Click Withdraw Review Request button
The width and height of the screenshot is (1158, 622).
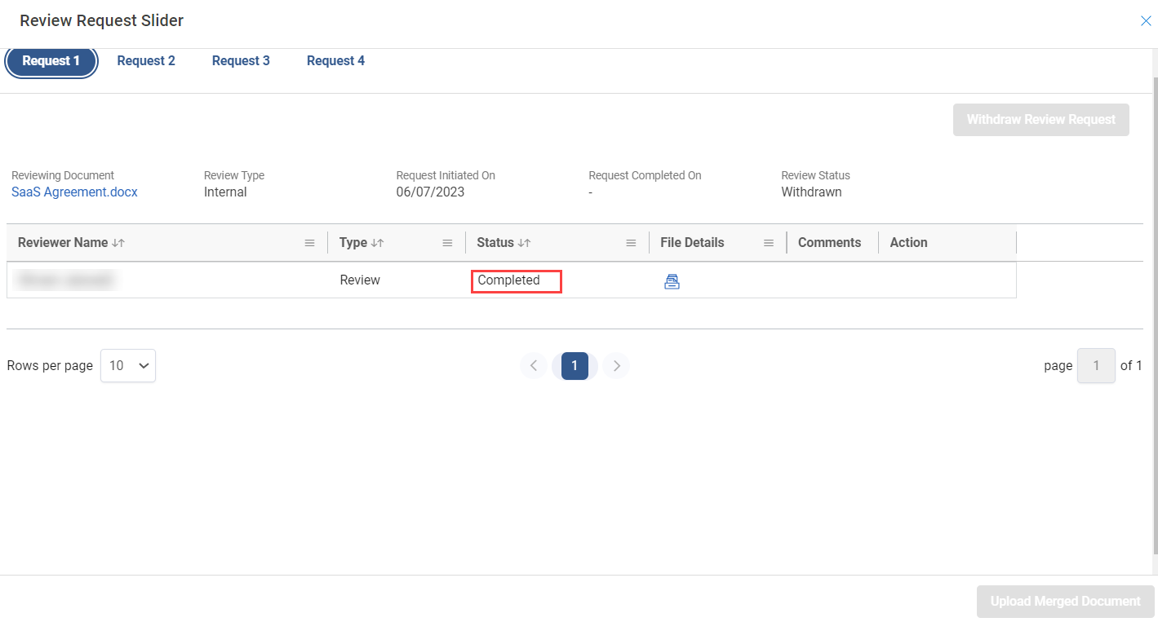coord(1040,120)
